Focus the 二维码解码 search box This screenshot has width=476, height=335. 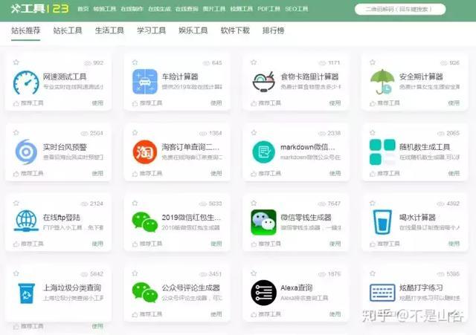400,9
